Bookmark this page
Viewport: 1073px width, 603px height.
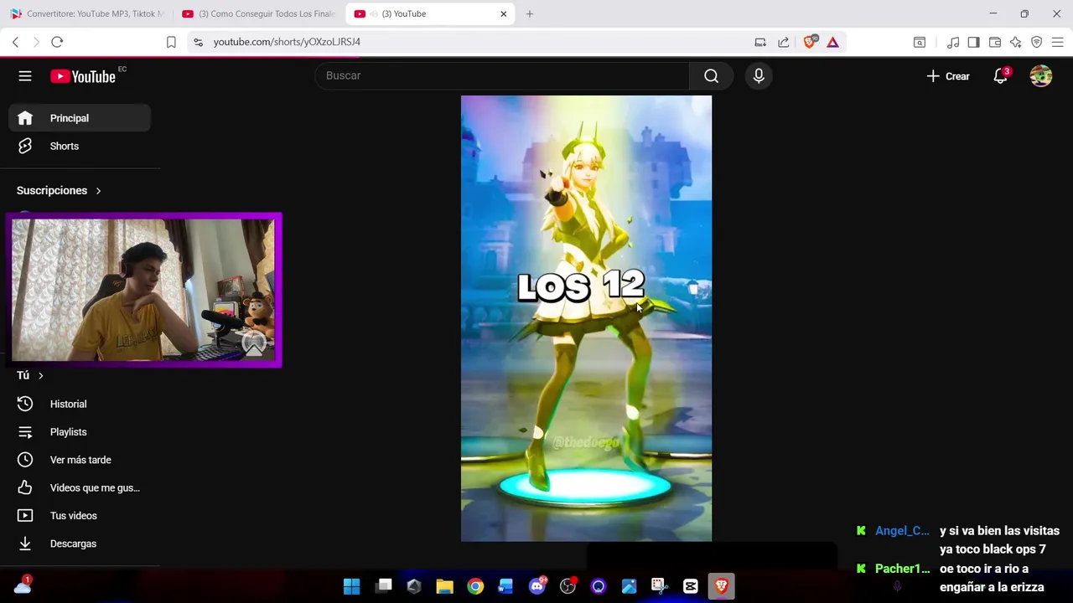pyautogui.click(x=171, y=42)
